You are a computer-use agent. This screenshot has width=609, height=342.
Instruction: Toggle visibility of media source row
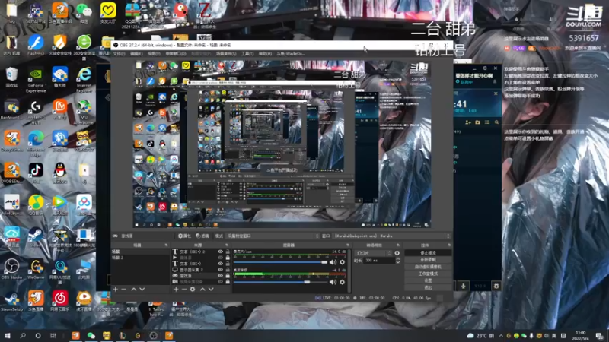tap(221, 258)
